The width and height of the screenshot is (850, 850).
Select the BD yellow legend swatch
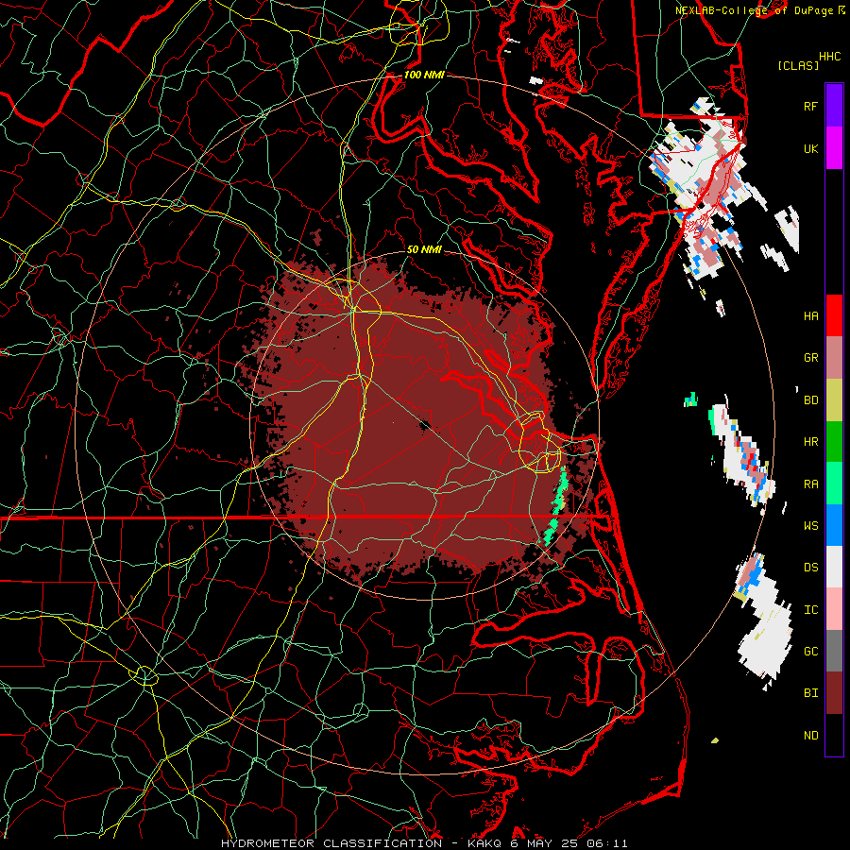click(834, 400)
